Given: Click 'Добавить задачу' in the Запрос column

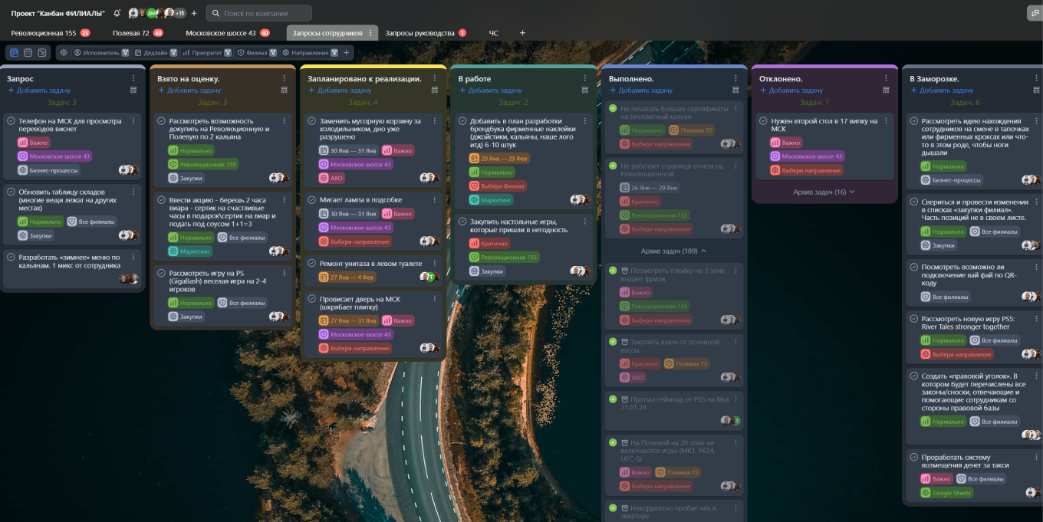Looking at the screenshot, I should tap(39, 90).
